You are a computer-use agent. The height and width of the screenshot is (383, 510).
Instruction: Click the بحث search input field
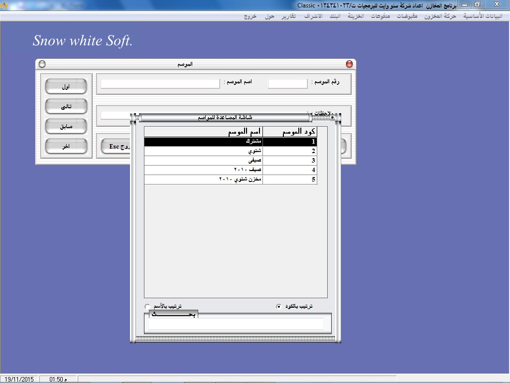(236, 324)
